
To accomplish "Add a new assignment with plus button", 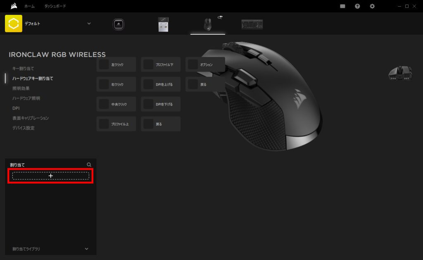I will click(x=51, y=176).
